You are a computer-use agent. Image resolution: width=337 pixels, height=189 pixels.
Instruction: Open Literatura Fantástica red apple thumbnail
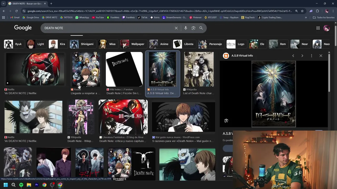point(123,117)
